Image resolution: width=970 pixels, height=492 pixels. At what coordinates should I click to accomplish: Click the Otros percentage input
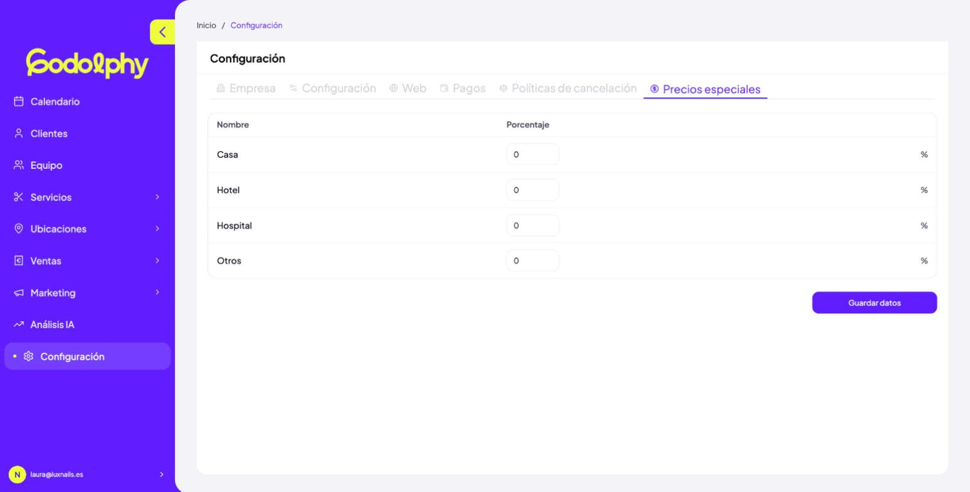tap(532, 260)
